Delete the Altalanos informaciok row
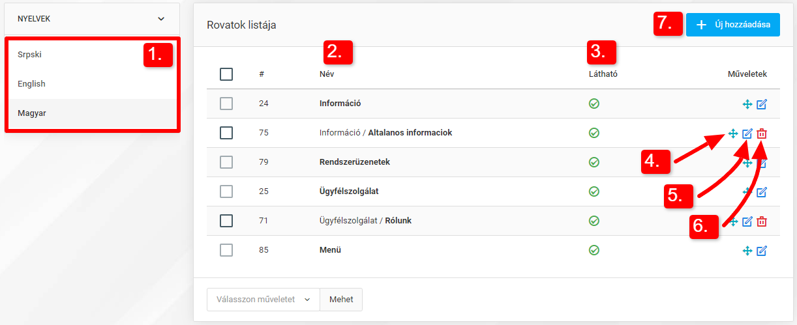797x325 pixels. tap(762, 134)
